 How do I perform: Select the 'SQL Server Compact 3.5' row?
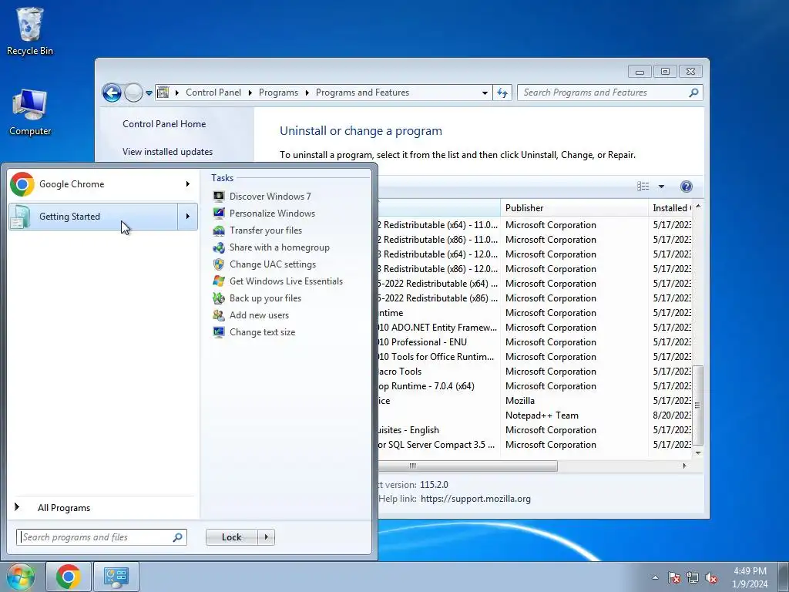tap(535, 445)
